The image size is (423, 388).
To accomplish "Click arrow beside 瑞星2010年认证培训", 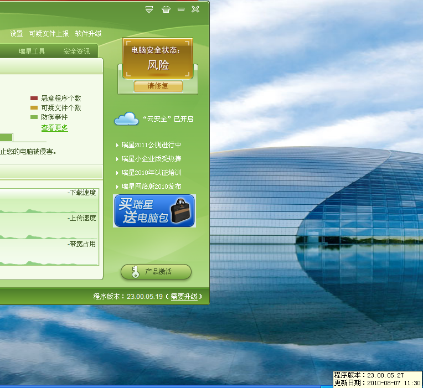I will [x=117, y=173].
